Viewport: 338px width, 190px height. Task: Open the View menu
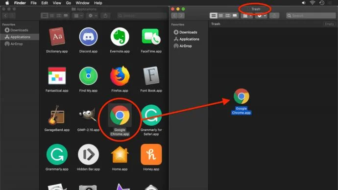(x=57, y=3)
